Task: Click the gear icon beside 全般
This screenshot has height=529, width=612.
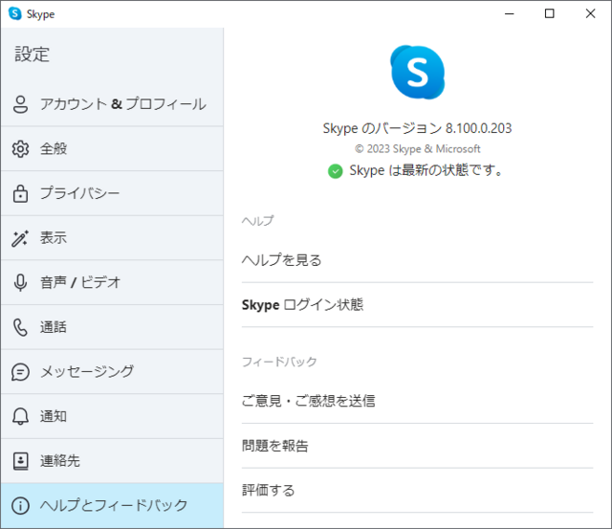Action: click(x=20, y=148)
